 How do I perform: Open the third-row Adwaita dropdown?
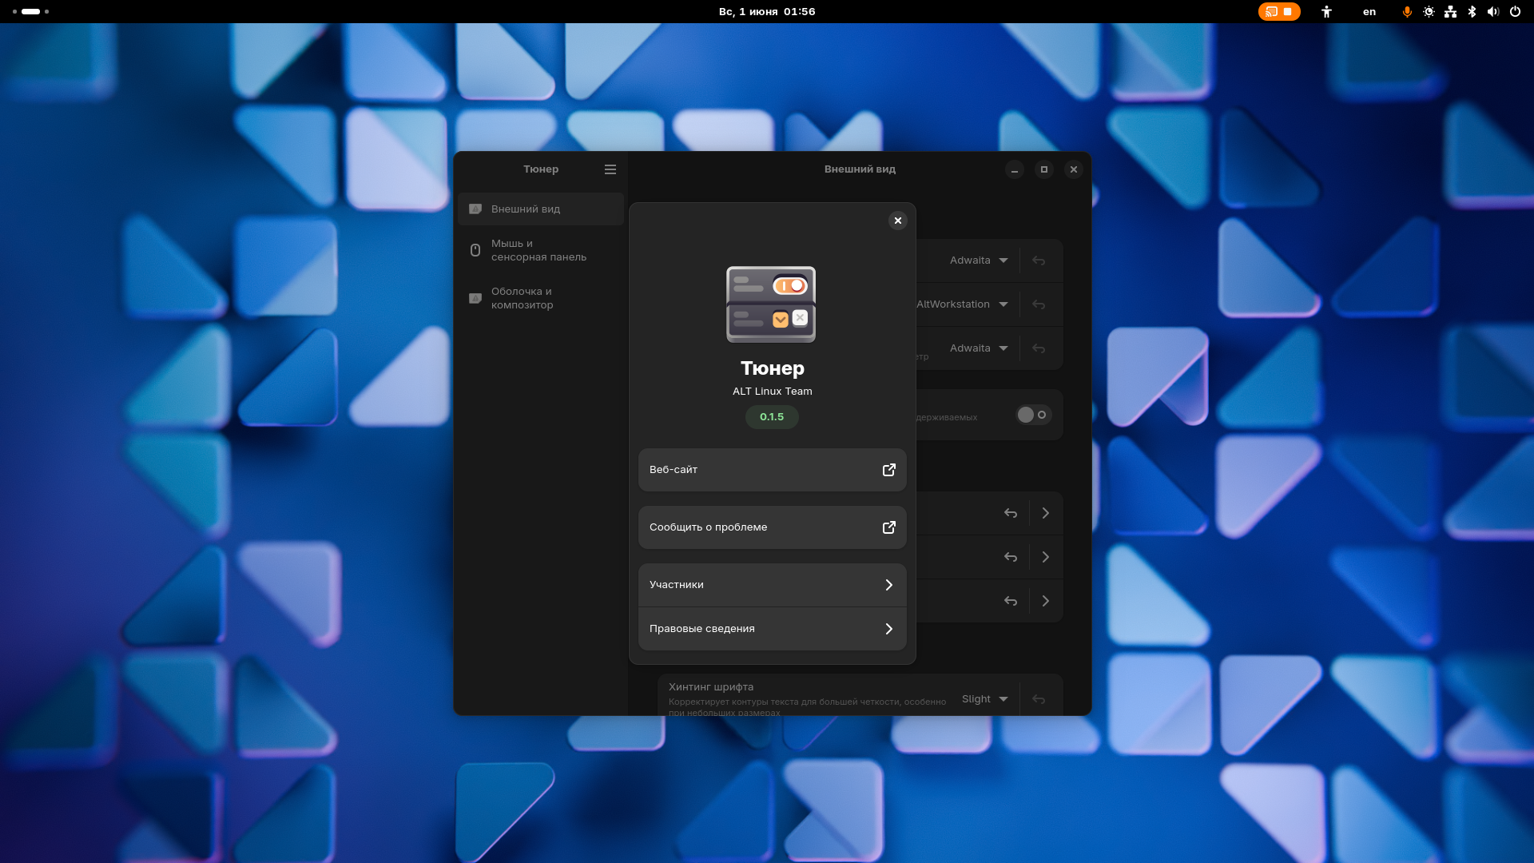pos(979,348)
